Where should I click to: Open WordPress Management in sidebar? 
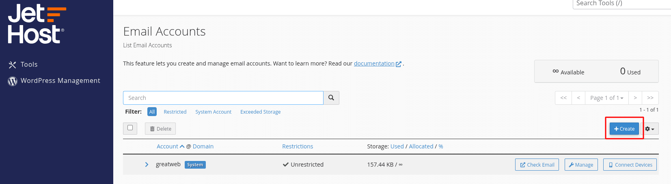pos(60,81)
